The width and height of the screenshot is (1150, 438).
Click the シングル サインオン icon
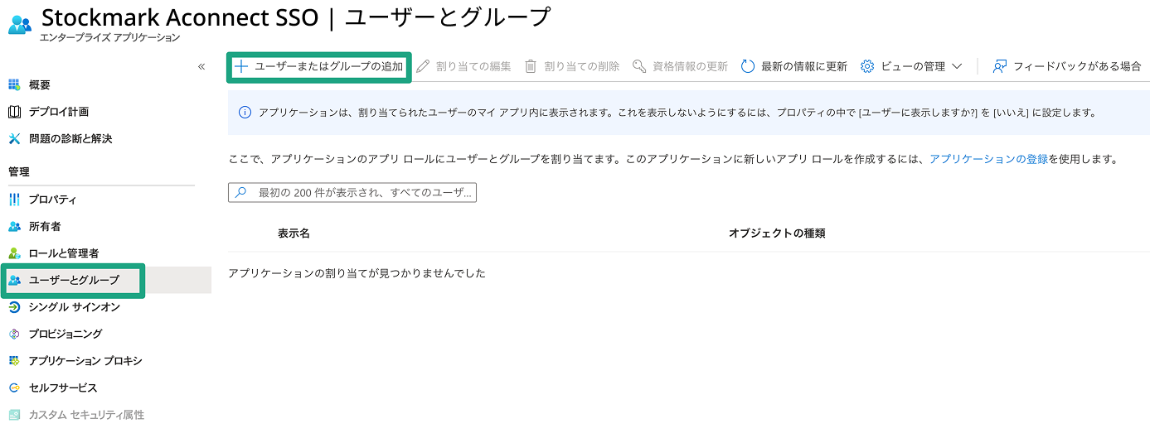14,307
